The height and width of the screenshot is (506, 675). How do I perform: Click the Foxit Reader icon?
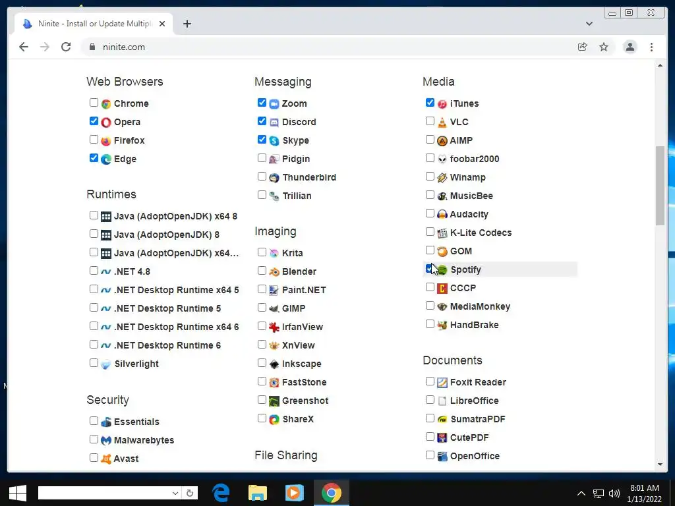(x=442, y=383)
